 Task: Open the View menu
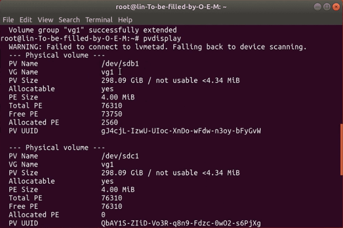pyautogui.click(x=45, y=20)
